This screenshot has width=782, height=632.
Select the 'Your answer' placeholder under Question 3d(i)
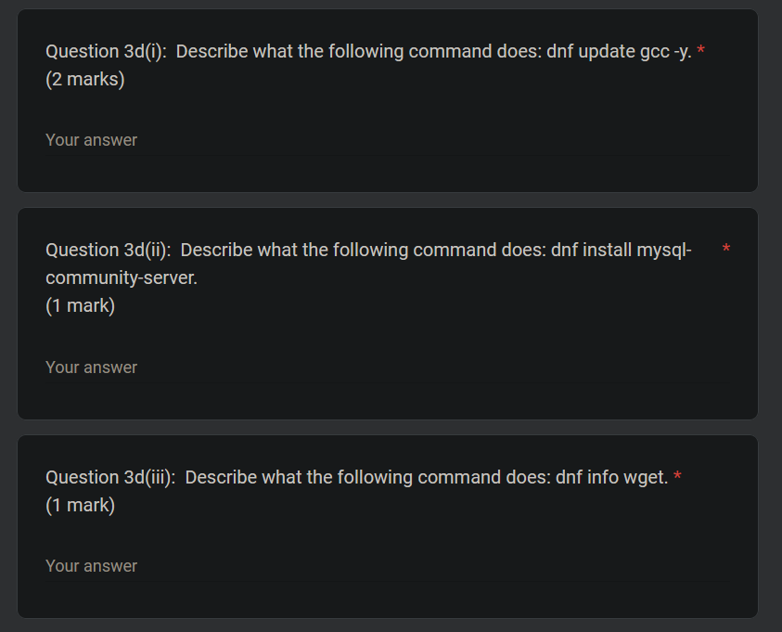tap(90, 139)
